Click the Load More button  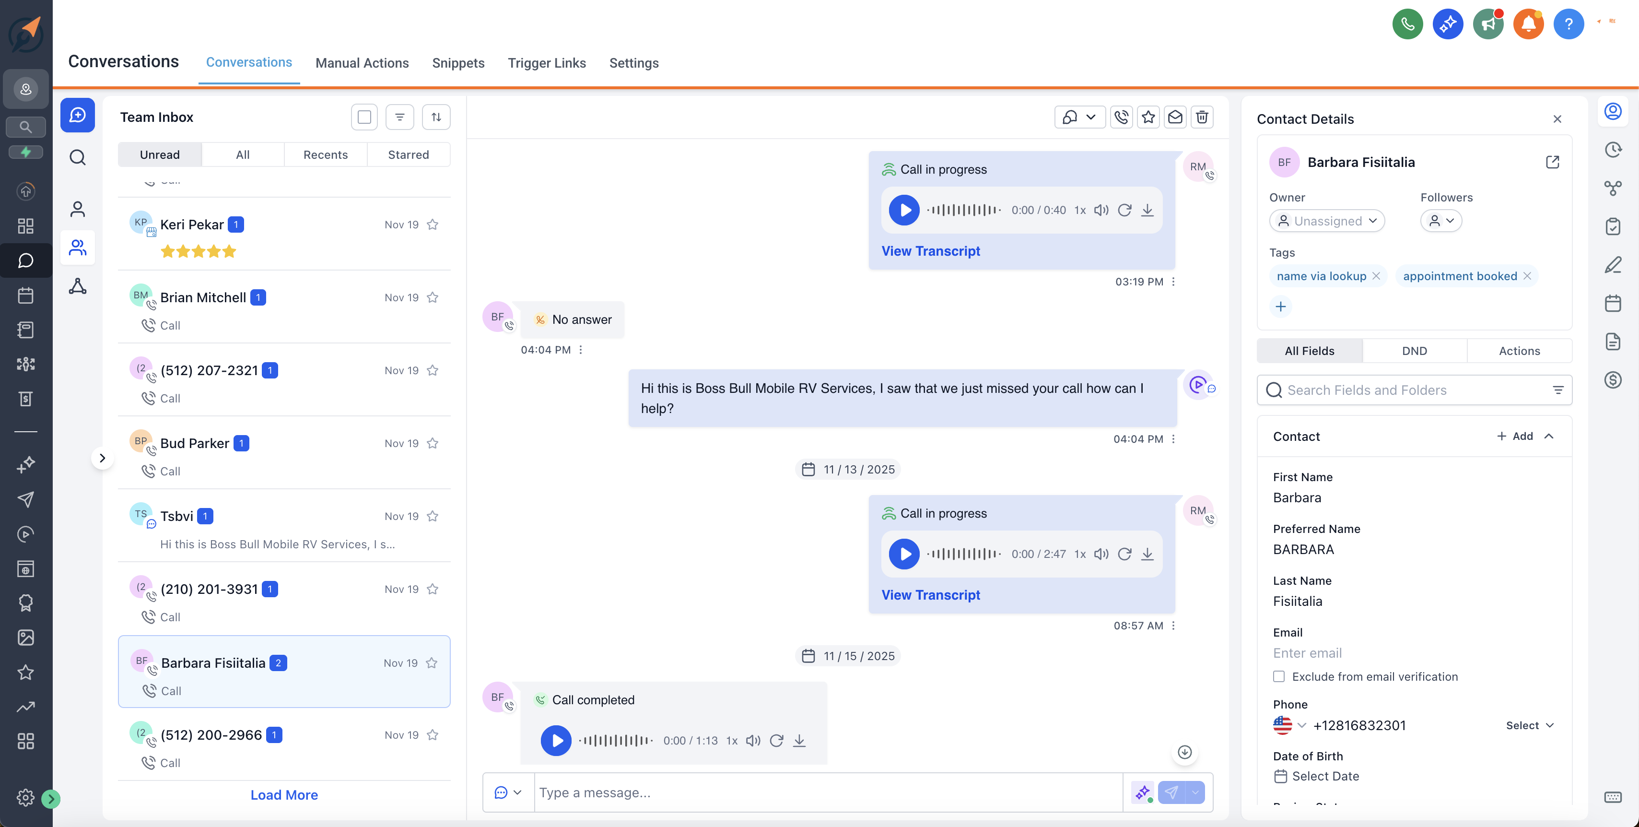point(284,794)
